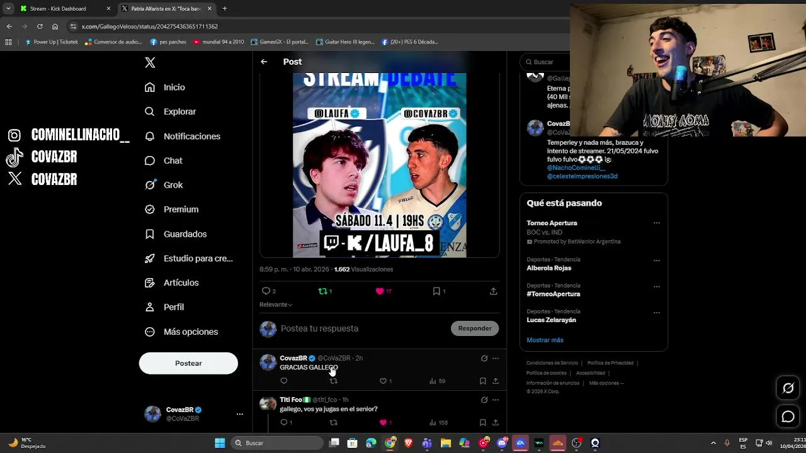Open Guardados bookmarks in sidebar
The height and width of the screenshot is (453, 806).
[175, 234]
